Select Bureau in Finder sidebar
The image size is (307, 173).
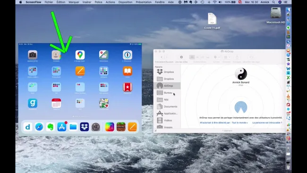pyautogui.click(x=167, y=93)
